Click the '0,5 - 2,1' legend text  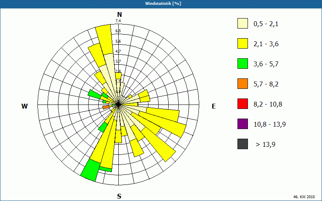click(x=266, y=24)
